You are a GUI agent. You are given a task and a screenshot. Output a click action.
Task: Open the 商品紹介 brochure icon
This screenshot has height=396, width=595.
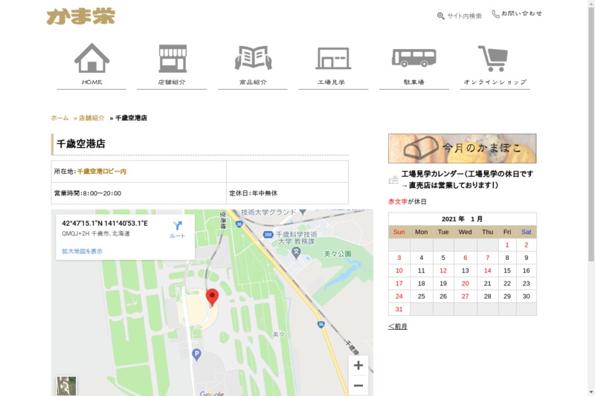tap(253, 58)
